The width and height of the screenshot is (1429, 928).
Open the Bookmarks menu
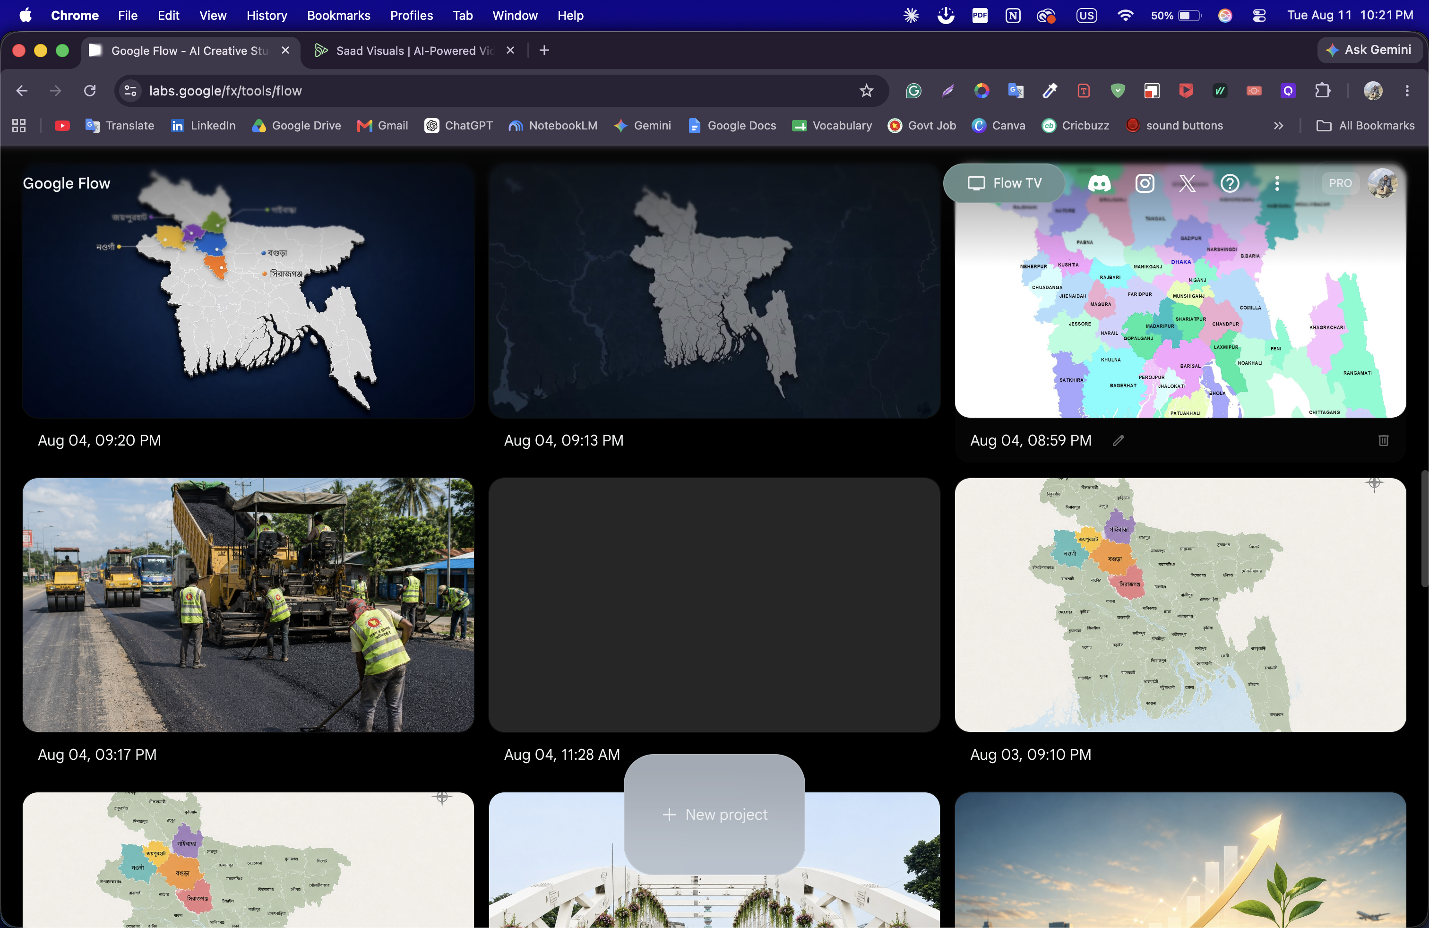[x=339, y=16]
